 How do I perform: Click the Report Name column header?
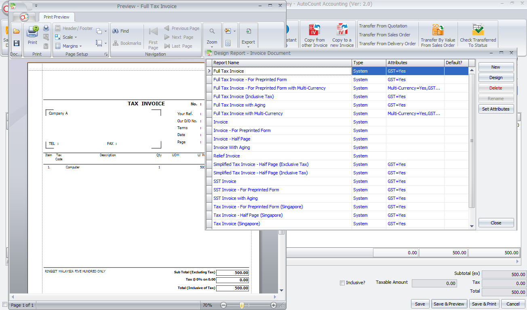(282, 63)
